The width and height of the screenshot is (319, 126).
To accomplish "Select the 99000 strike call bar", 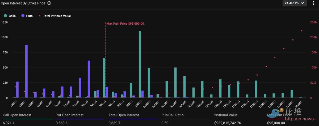I will (x=140, y=64).
